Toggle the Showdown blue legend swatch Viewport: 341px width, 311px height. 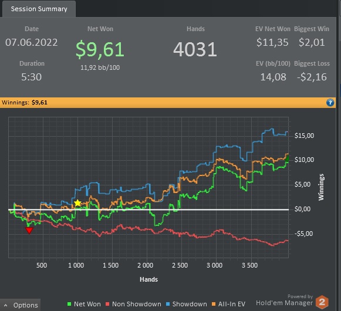(168, 304)
